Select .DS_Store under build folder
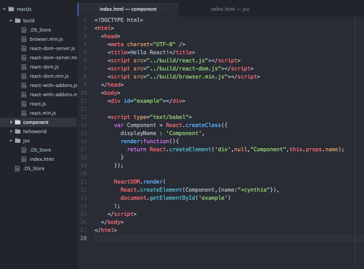Viewport: 364px width, 269px height. pos(40,30)
